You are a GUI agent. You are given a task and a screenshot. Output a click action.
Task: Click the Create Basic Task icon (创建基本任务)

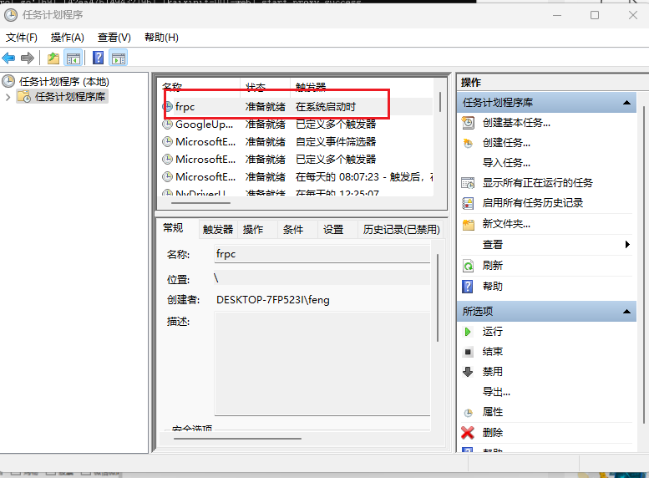[x=468, y=123]
